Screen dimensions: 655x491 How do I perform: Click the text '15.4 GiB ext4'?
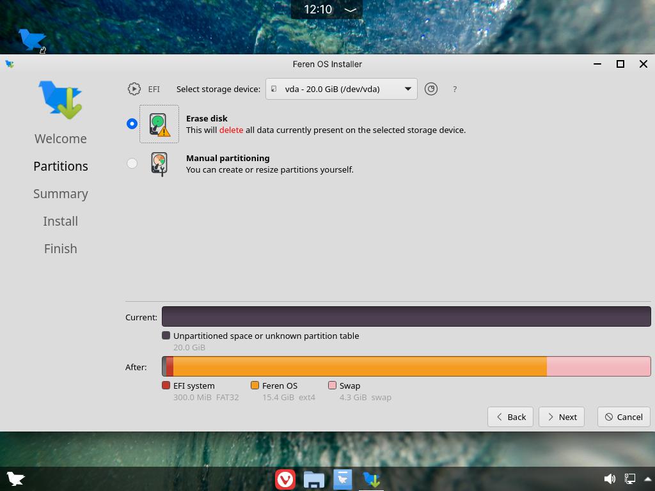(288, 398)
